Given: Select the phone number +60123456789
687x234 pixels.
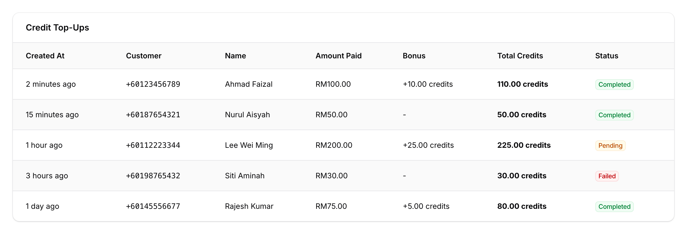Looking at the screenshot, I should point(153,84).
